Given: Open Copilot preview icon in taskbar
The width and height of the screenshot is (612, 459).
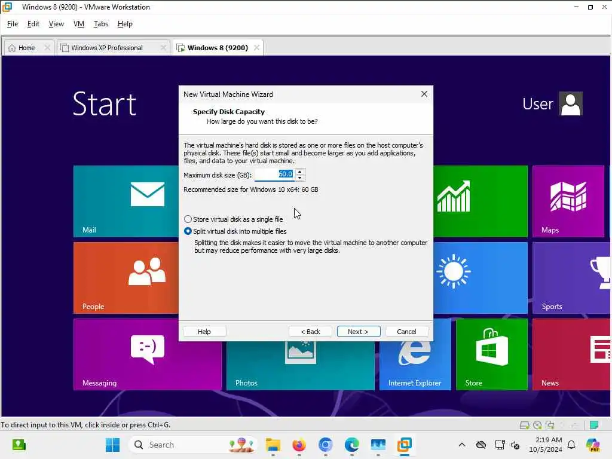Looking at the screenshot, I should click(593, 445).
